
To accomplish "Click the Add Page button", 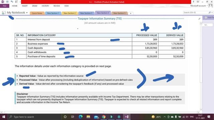I will 209,18.
